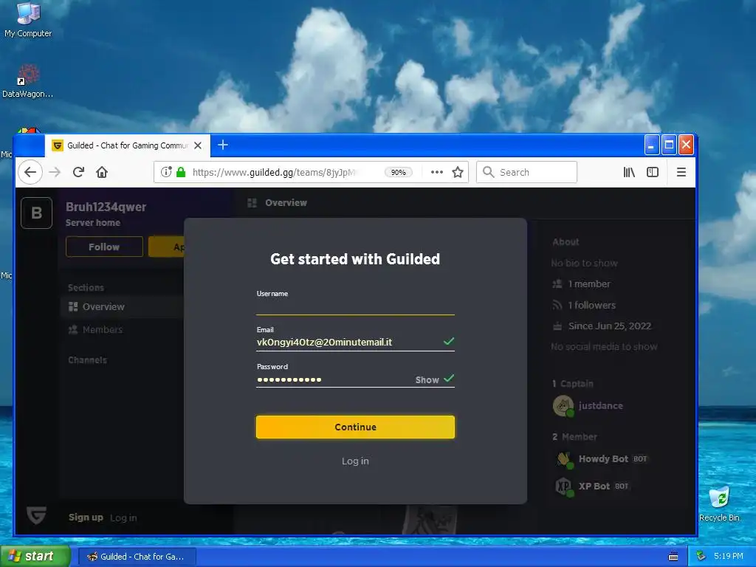Go to the Firefox home page
Image resolution: width=756 pixels, height=567 pixels.
pyautogui.click(x=102, y=172)
